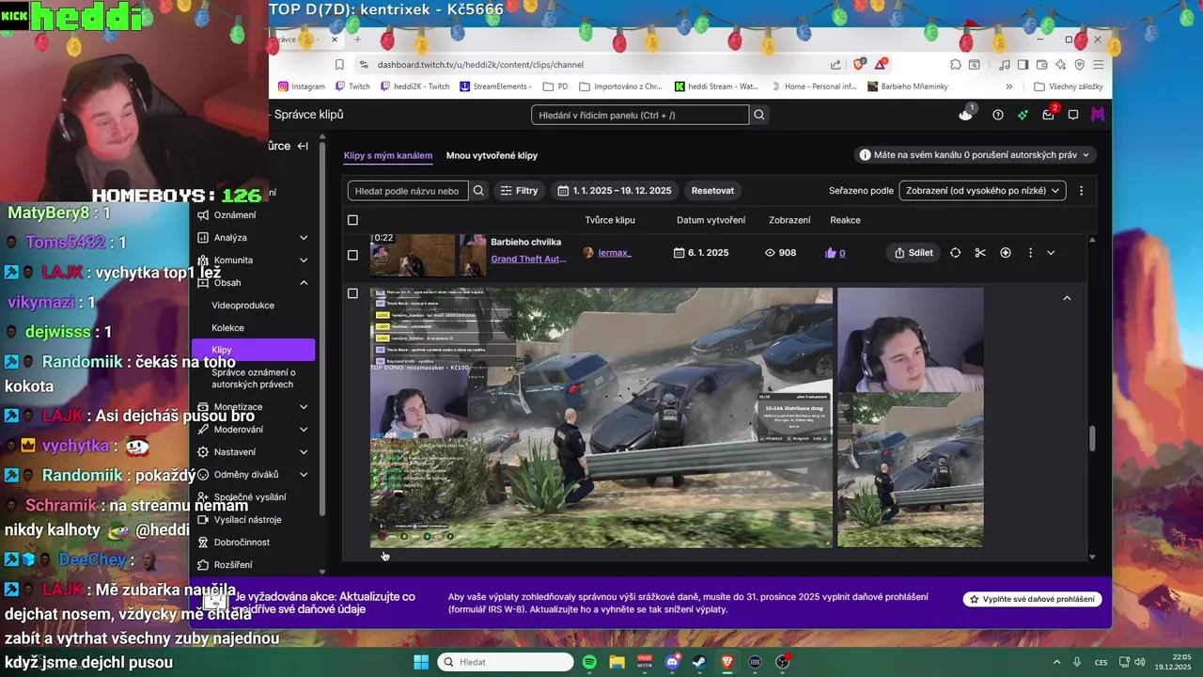Click the Windows Start button
This screenshot has height=677, width=1203.
tap(420, 662)
